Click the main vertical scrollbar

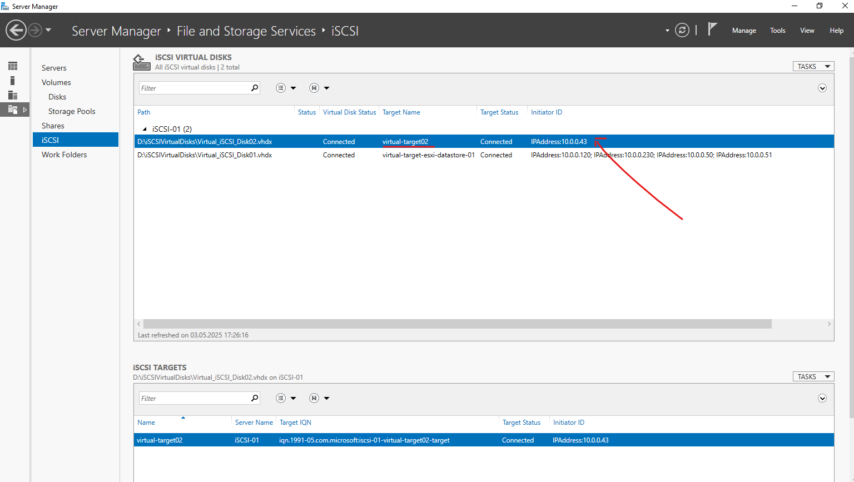click(851, 236)
